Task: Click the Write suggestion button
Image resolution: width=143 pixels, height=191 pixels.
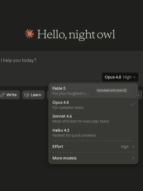Action: pyautogui.click(x=10, y=95)
